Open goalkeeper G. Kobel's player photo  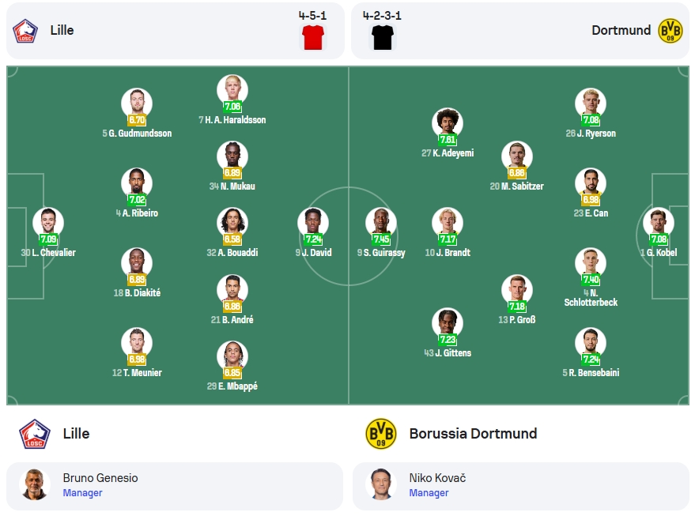click(x=659, y=223)
